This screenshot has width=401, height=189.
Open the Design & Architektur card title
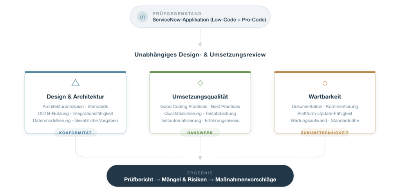click(x=76, y=96)
